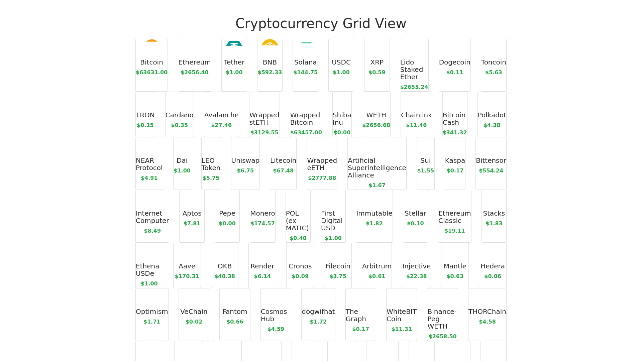Click the Lido Staked Ether price
Screen dimensions: 642x361
click(414, 87)
